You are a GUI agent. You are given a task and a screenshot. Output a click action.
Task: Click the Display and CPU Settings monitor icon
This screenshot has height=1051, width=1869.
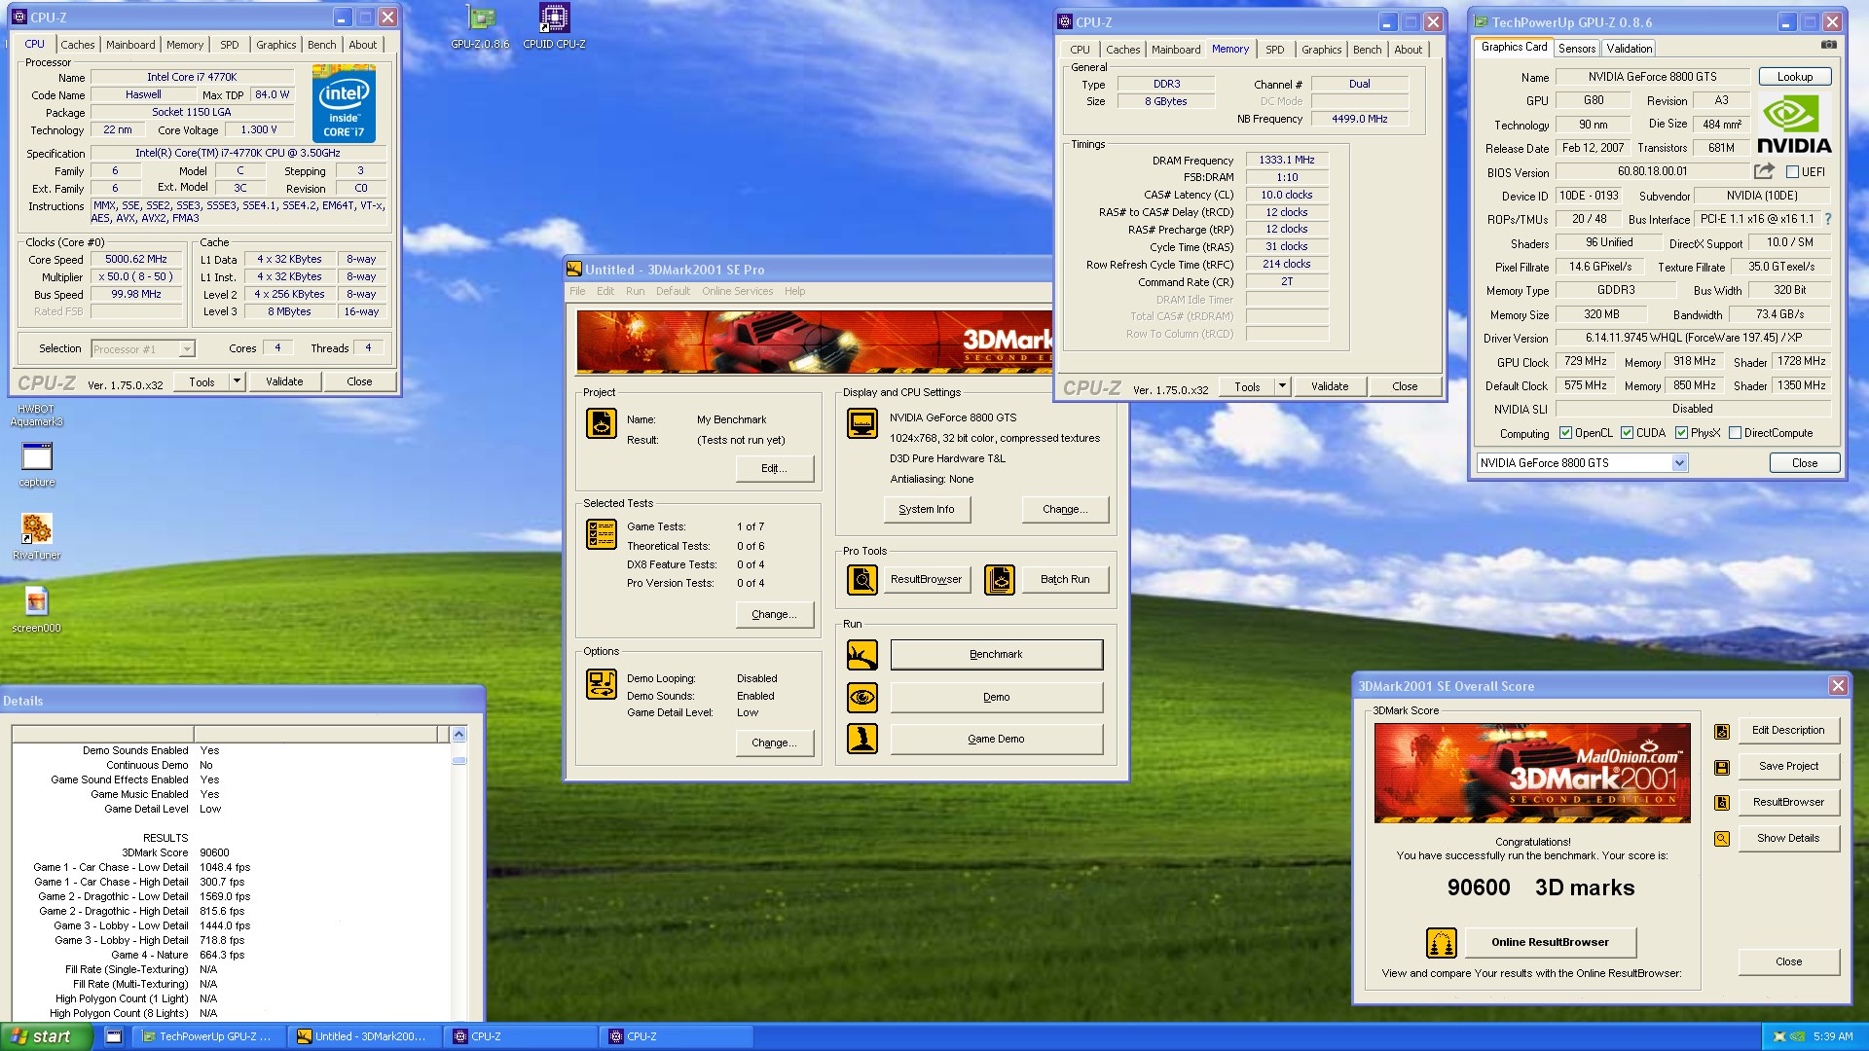point(862,423)
